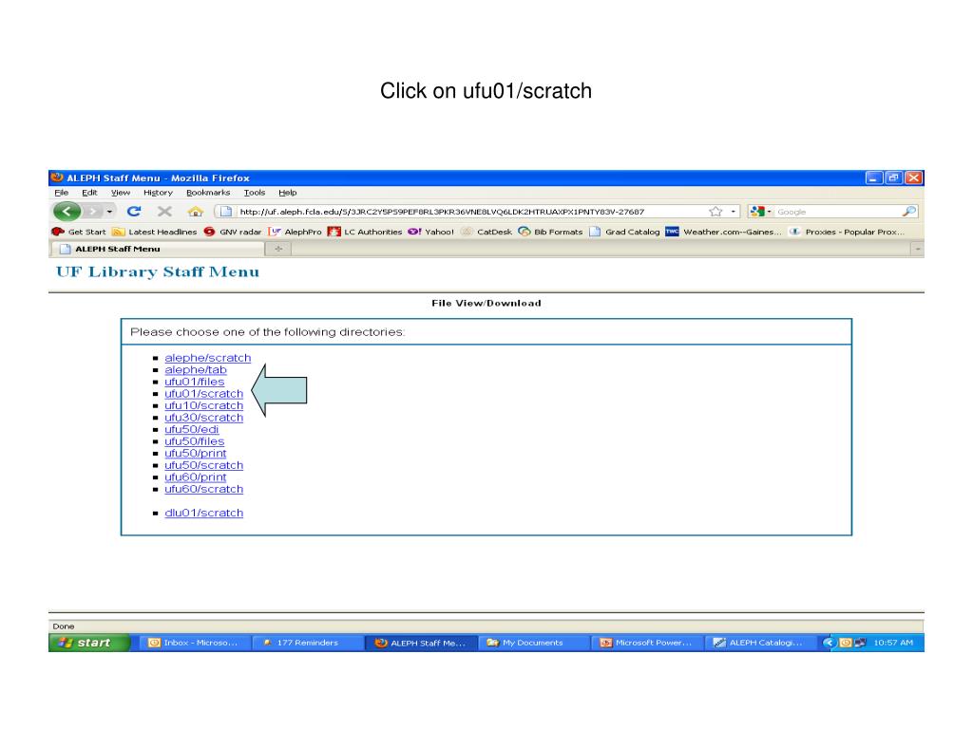Click the Stop loading X icon

(164, 212)
